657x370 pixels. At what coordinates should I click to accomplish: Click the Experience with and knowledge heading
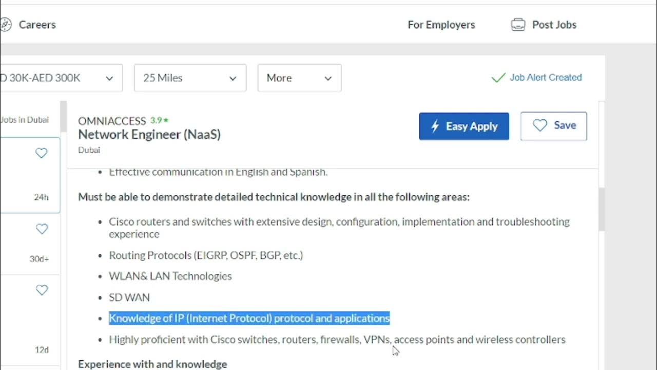tap(152, 364)
